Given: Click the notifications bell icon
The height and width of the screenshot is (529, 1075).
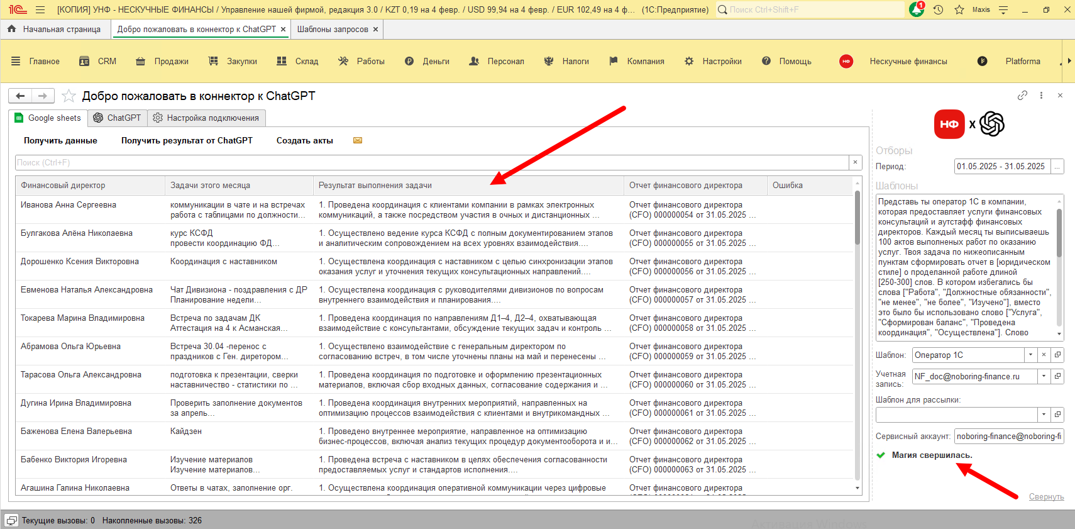Looking at the screenshot, I should pyautogui.click(x=917, y=9).
